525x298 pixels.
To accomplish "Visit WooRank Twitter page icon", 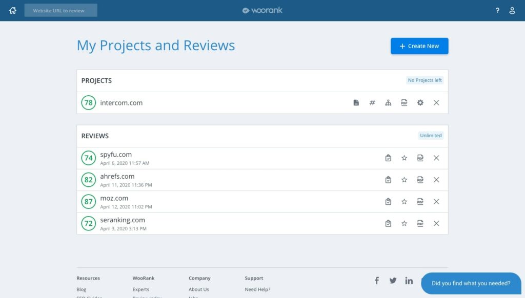I will click(x=393, y=281).
